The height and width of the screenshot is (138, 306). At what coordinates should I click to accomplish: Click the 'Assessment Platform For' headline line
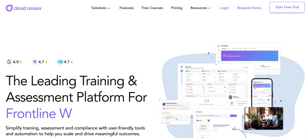coord(76,97)
